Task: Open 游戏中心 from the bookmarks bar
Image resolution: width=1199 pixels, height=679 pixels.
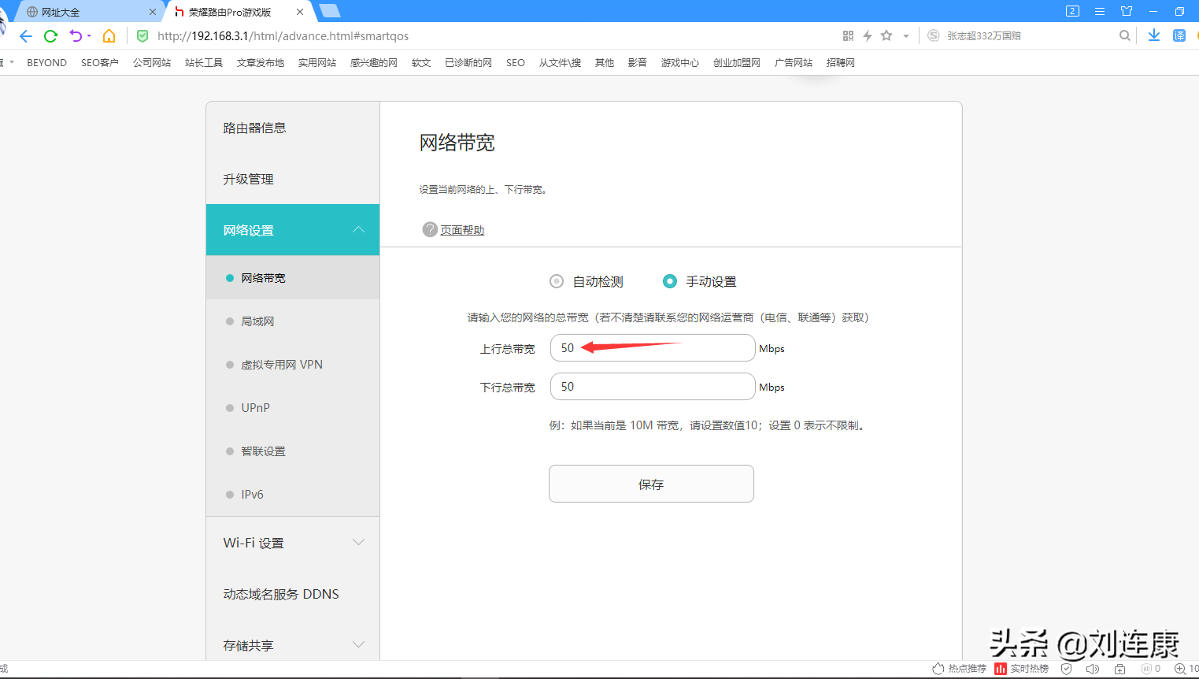Action: 679,62
